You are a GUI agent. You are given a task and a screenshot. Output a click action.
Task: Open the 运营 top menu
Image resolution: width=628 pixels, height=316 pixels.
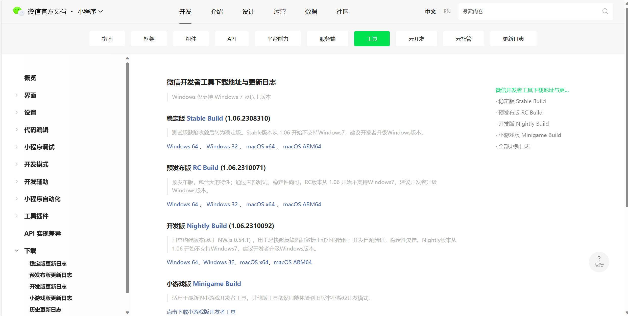pyautogui.click(x=279, y=12)
